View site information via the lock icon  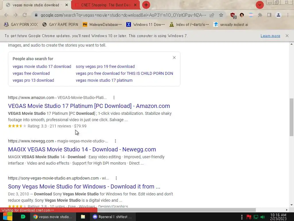[36, 15]
